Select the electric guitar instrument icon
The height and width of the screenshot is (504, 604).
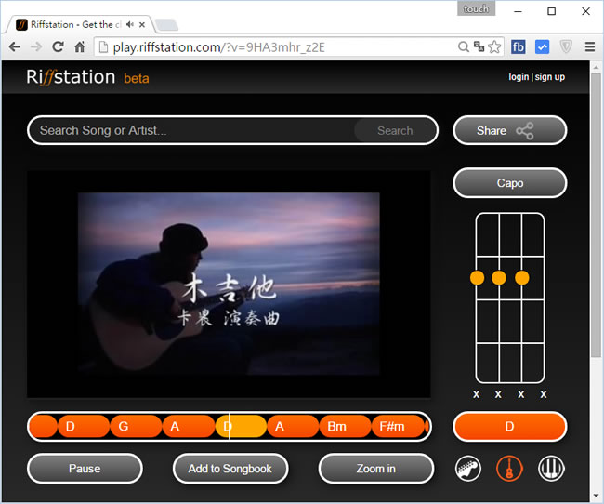point(468,469)
